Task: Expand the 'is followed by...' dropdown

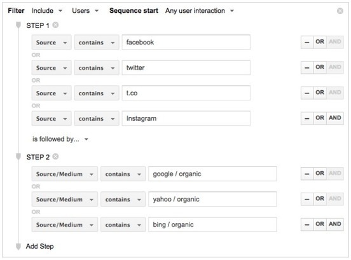Action: [x=60, y=139]
